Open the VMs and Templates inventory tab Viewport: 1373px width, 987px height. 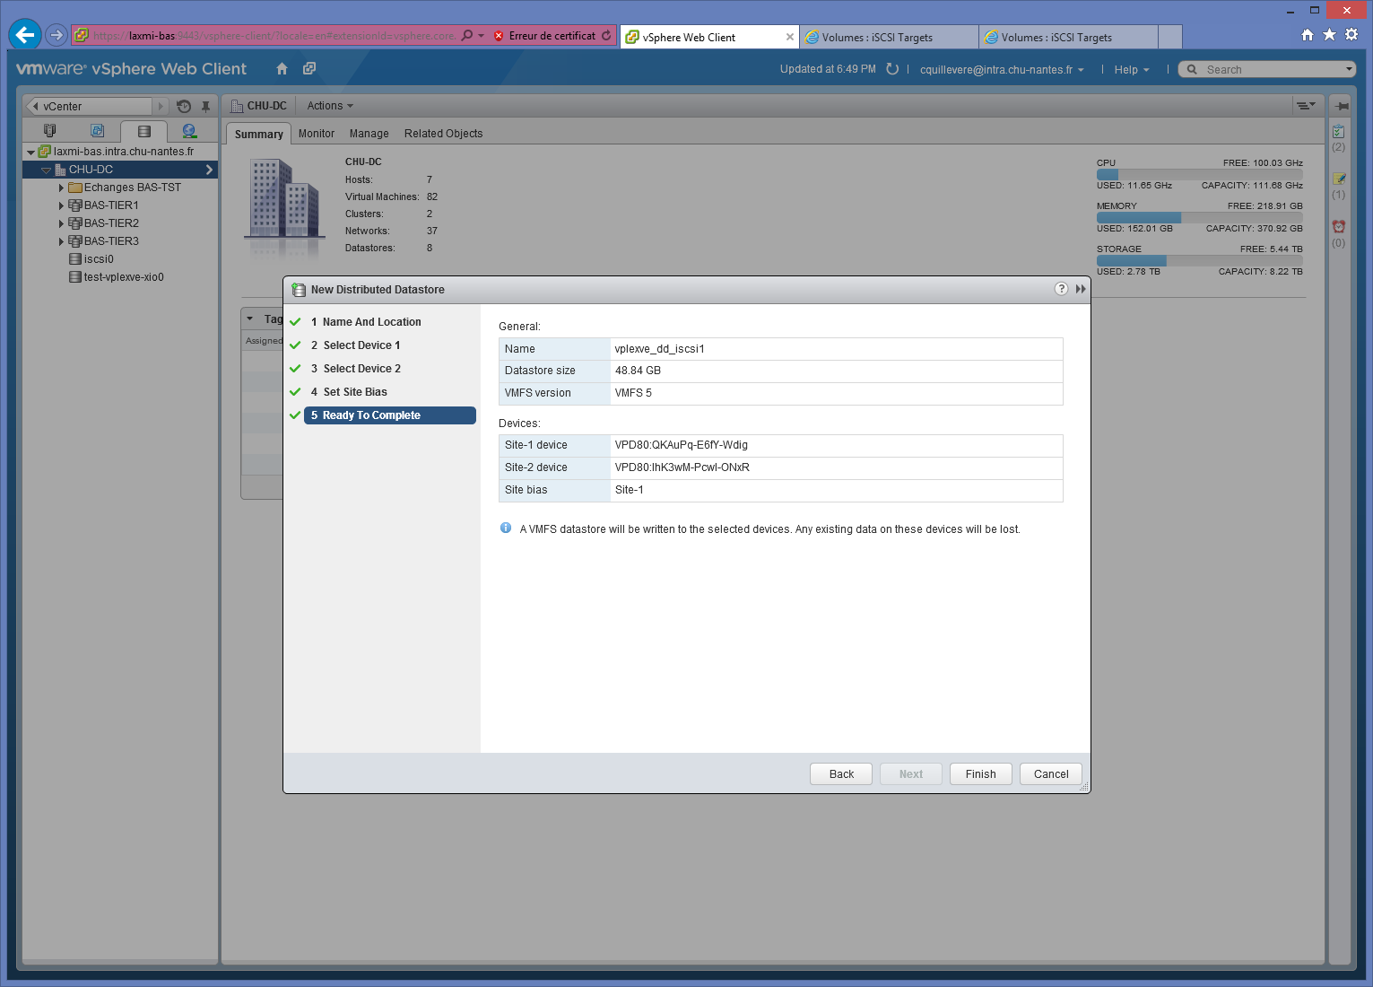(x=97, y=131)
